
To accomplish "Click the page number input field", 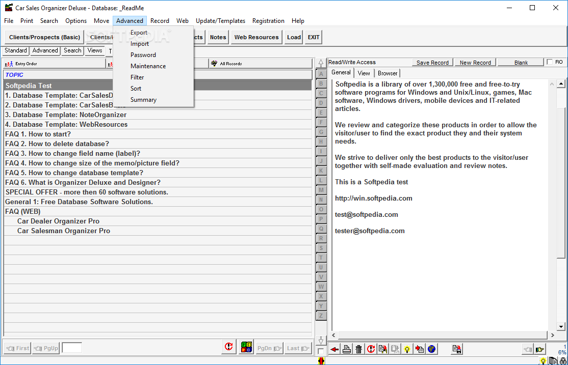I will (72, 348).
